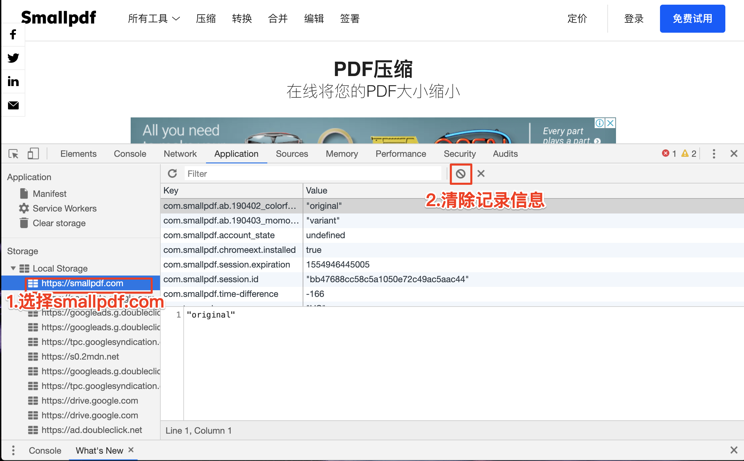Activate the inspect element picker icon
744x461 pixels.
14,154
